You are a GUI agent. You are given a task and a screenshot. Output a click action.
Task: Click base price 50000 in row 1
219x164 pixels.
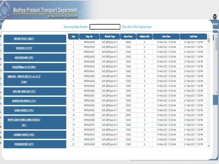tap(128, 42)
